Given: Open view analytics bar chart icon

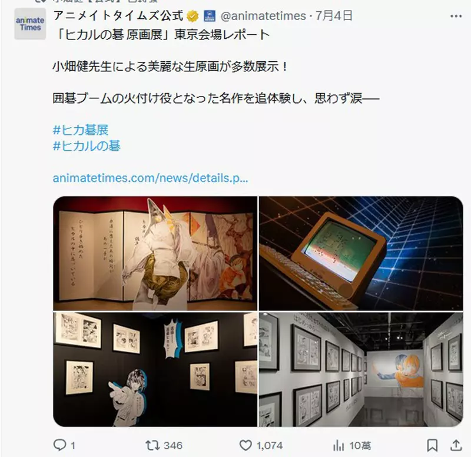Looking at the screenshot, I should pyautogui.click(x=339, y=445).
